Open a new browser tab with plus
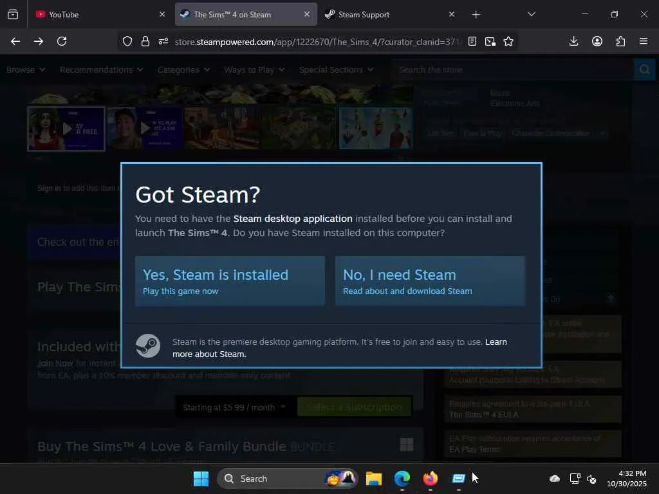This screenshot has height=494, width=659. (476, 15)
